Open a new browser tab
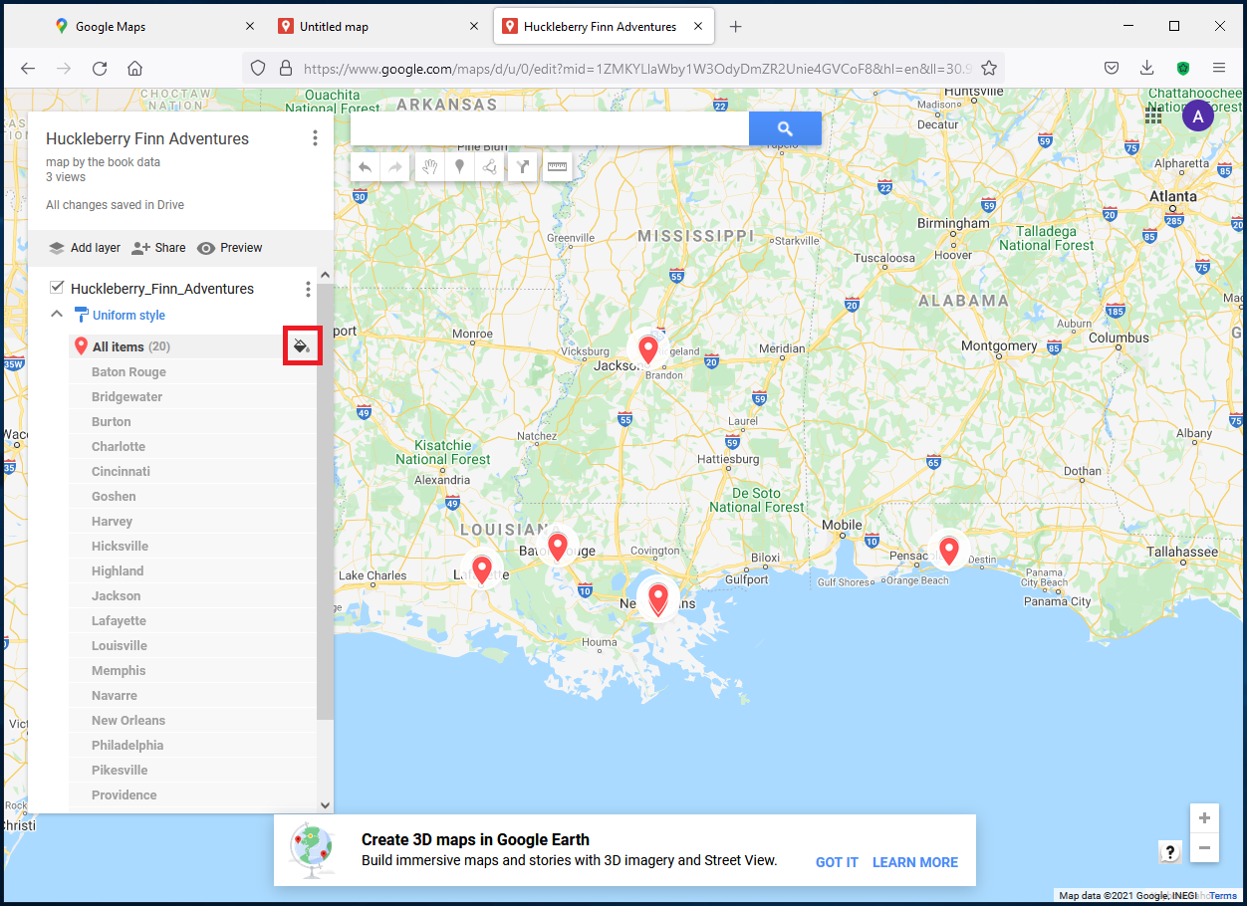Image resolution: width=1247 pixels, height=906 pixels. pos(736,27)
